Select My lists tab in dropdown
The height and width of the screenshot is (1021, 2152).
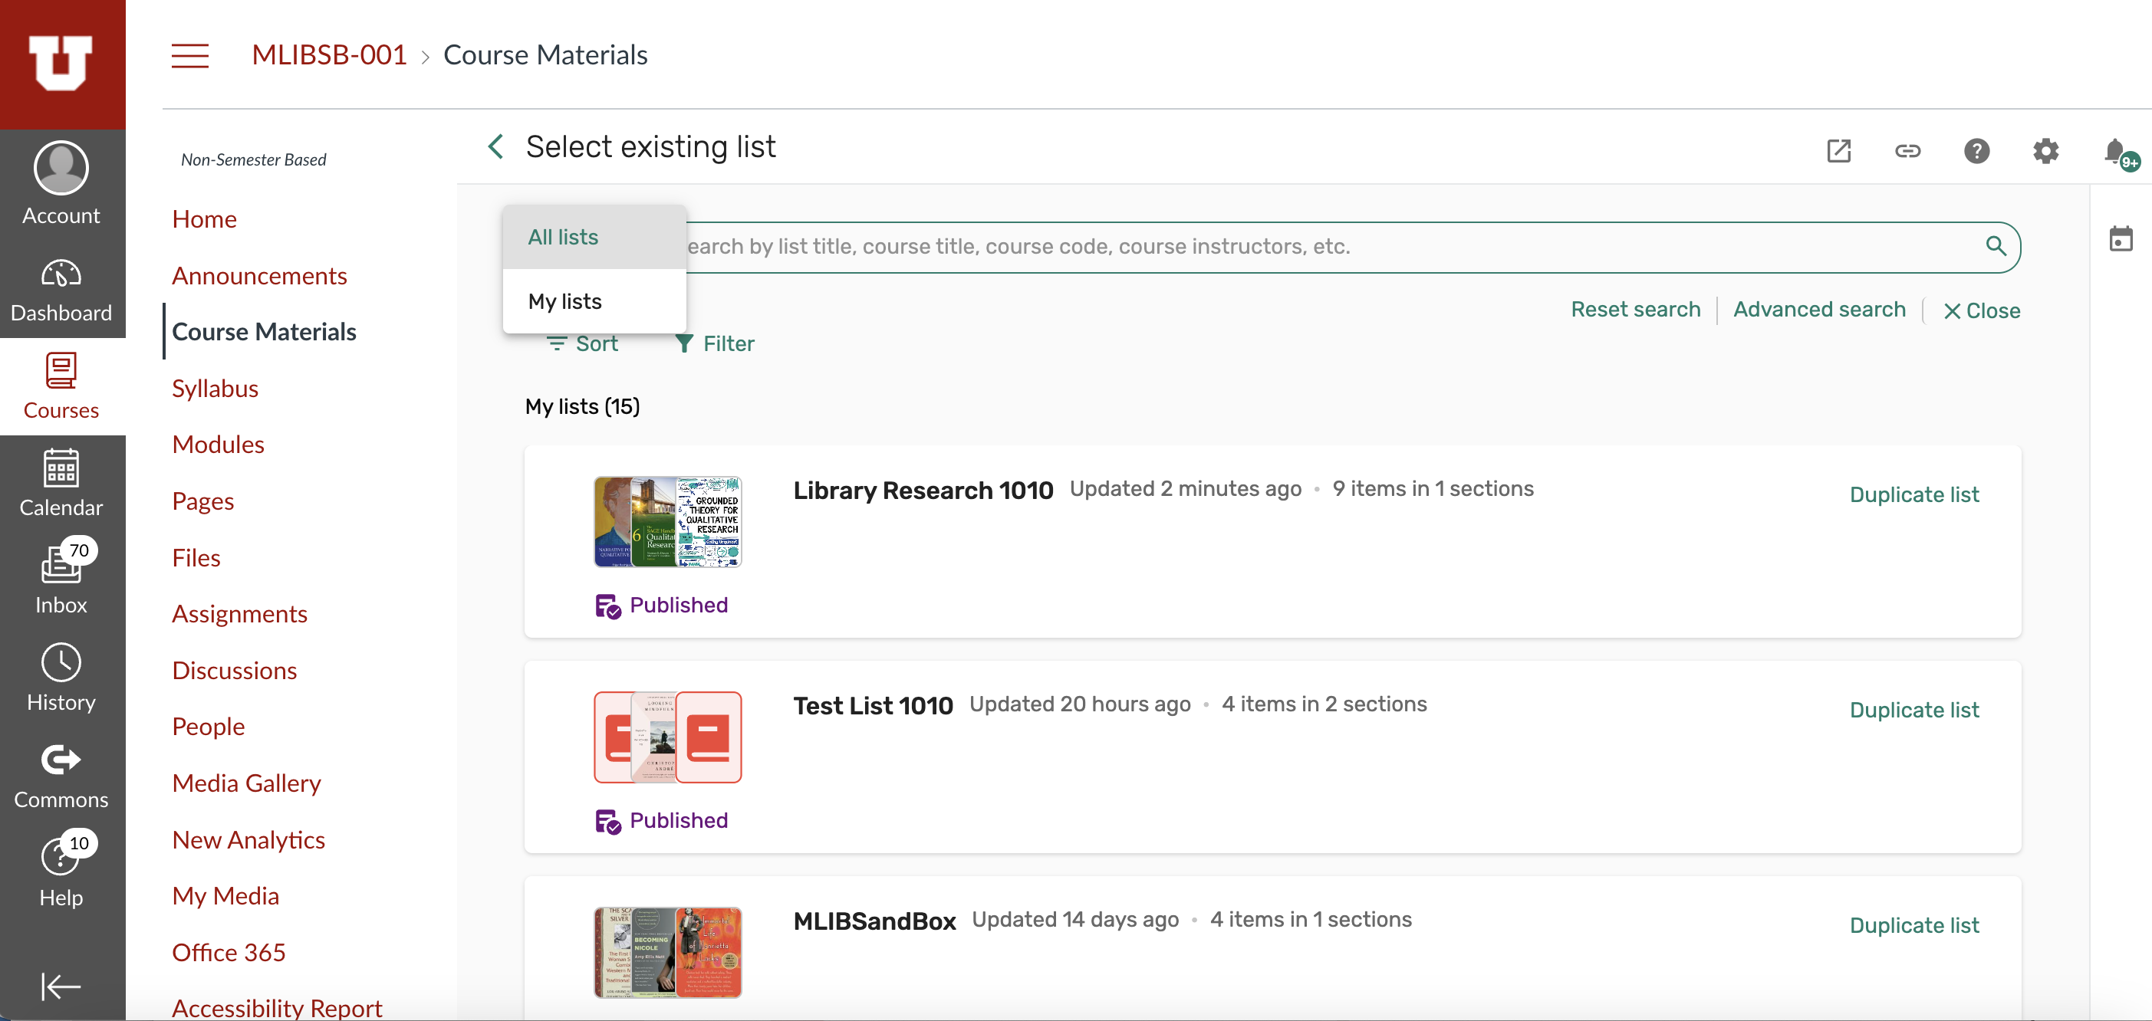[564, 300]
